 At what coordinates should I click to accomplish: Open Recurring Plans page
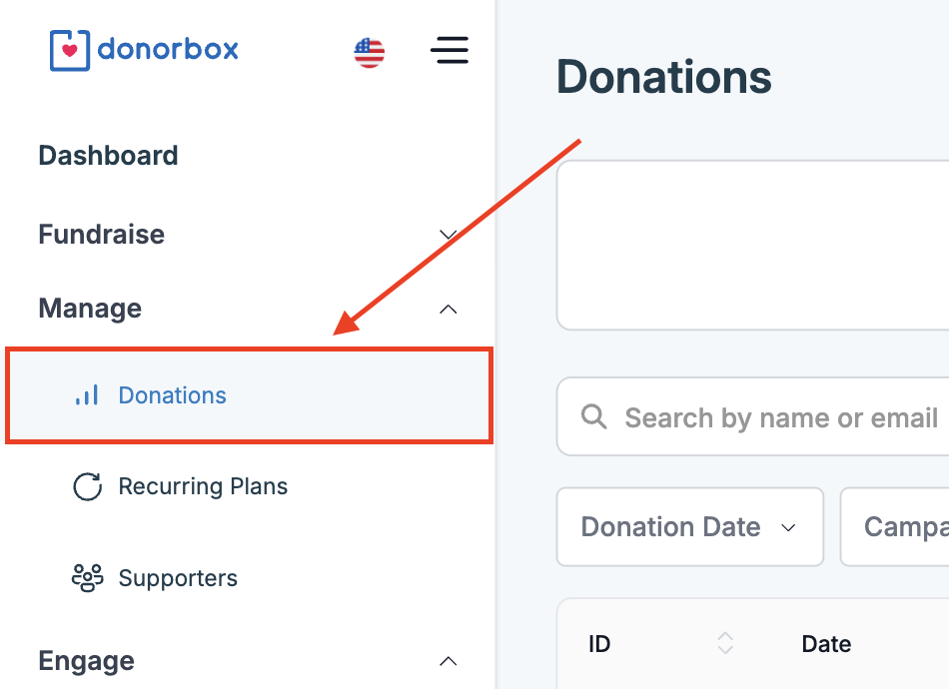[x=203, y=487]
